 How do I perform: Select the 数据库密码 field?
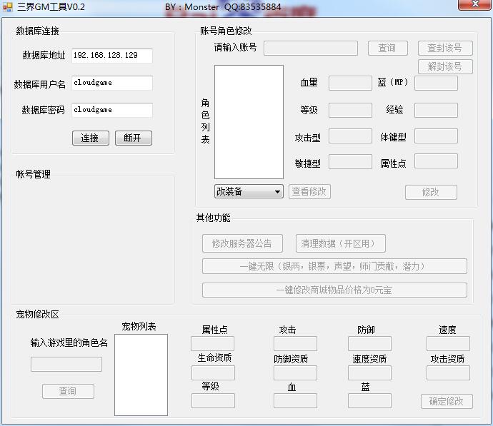tap(112, 110)
